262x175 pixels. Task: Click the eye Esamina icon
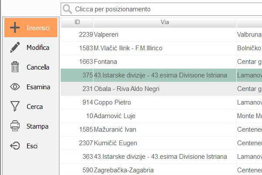(15, 87)
